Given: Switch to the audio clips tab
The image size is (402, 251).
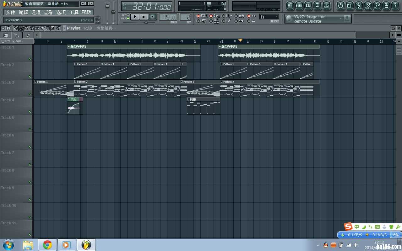Looking at the screenshot, I should point(6,35).
